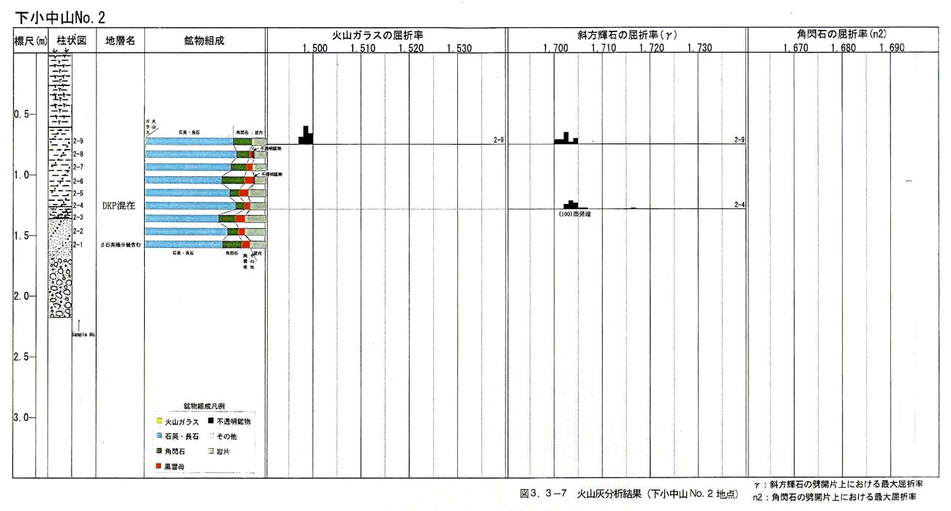Click depth scale mark 1.0
951x511 pixels.
point(23,175)
